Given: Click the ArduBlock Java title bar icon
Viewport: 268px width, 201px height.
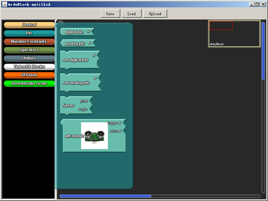Looking at the screenshot, I should click(x=4, y=4).
